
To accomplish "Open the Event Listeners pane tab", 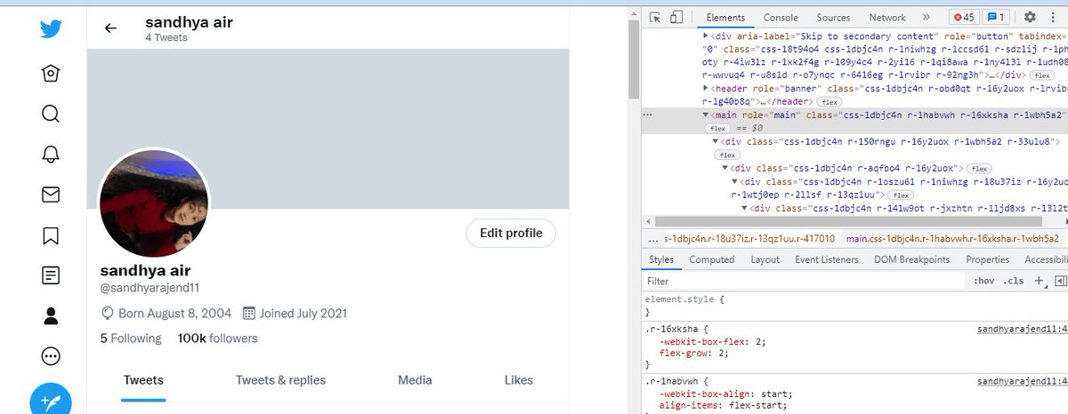I will 827,259.
